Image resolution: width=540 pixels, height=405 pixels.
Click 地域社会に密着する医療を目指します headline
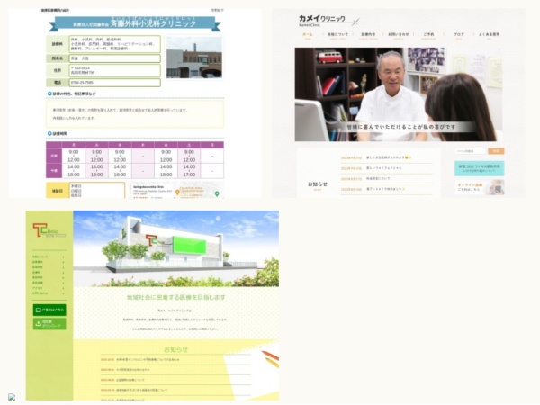(176, 297)
